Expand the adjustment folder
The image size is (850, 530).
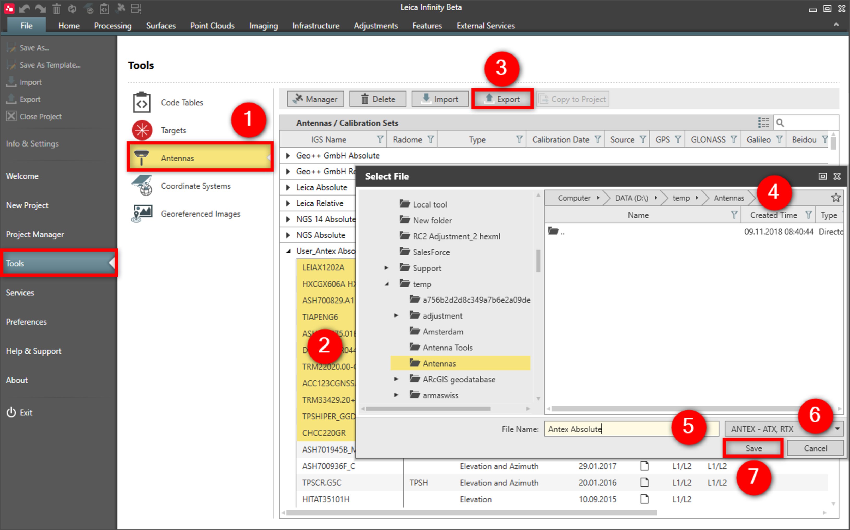[396, 315]
